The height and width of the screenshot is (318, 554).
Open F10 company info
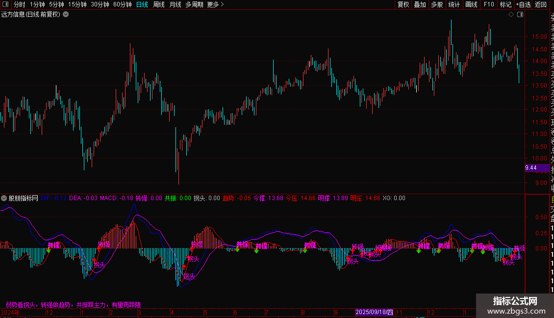489,4
